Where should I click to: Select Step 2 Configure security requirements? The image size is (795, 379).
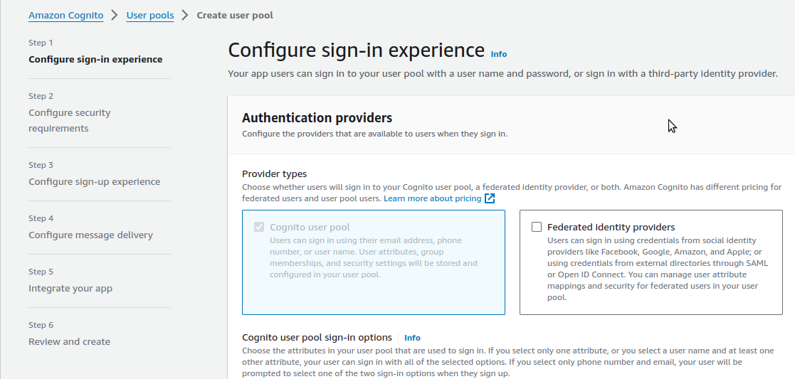point(70,120)
